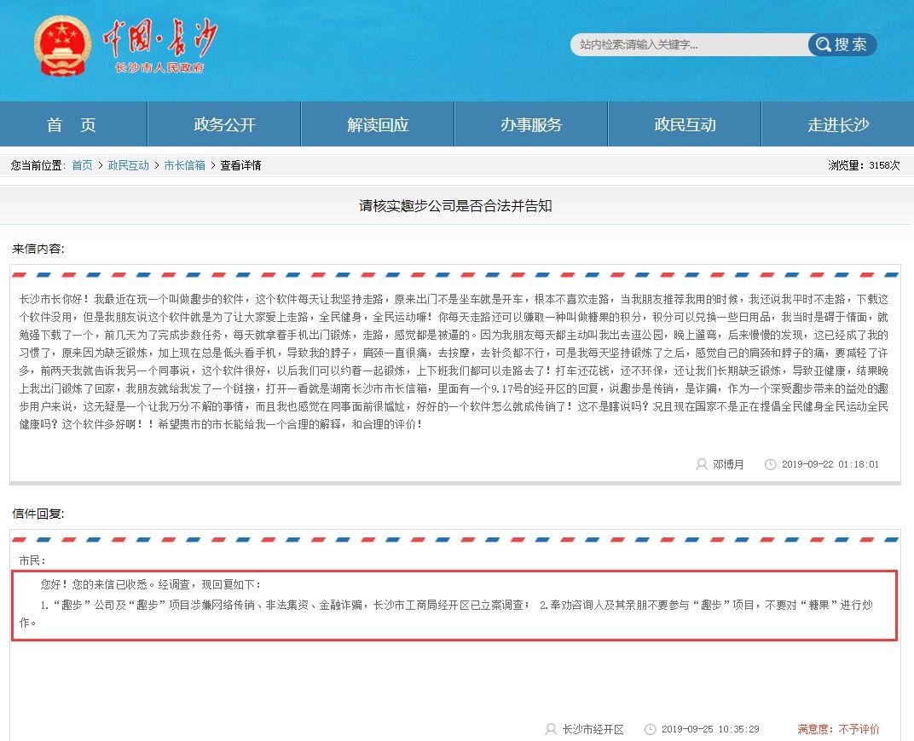
Task: Click the replier name 长沙市经开区
Action: [593, 729]
